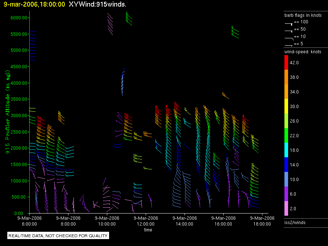Click the 1500.00 altitude tick label
The image size is (328, 246).
(19, 164)
